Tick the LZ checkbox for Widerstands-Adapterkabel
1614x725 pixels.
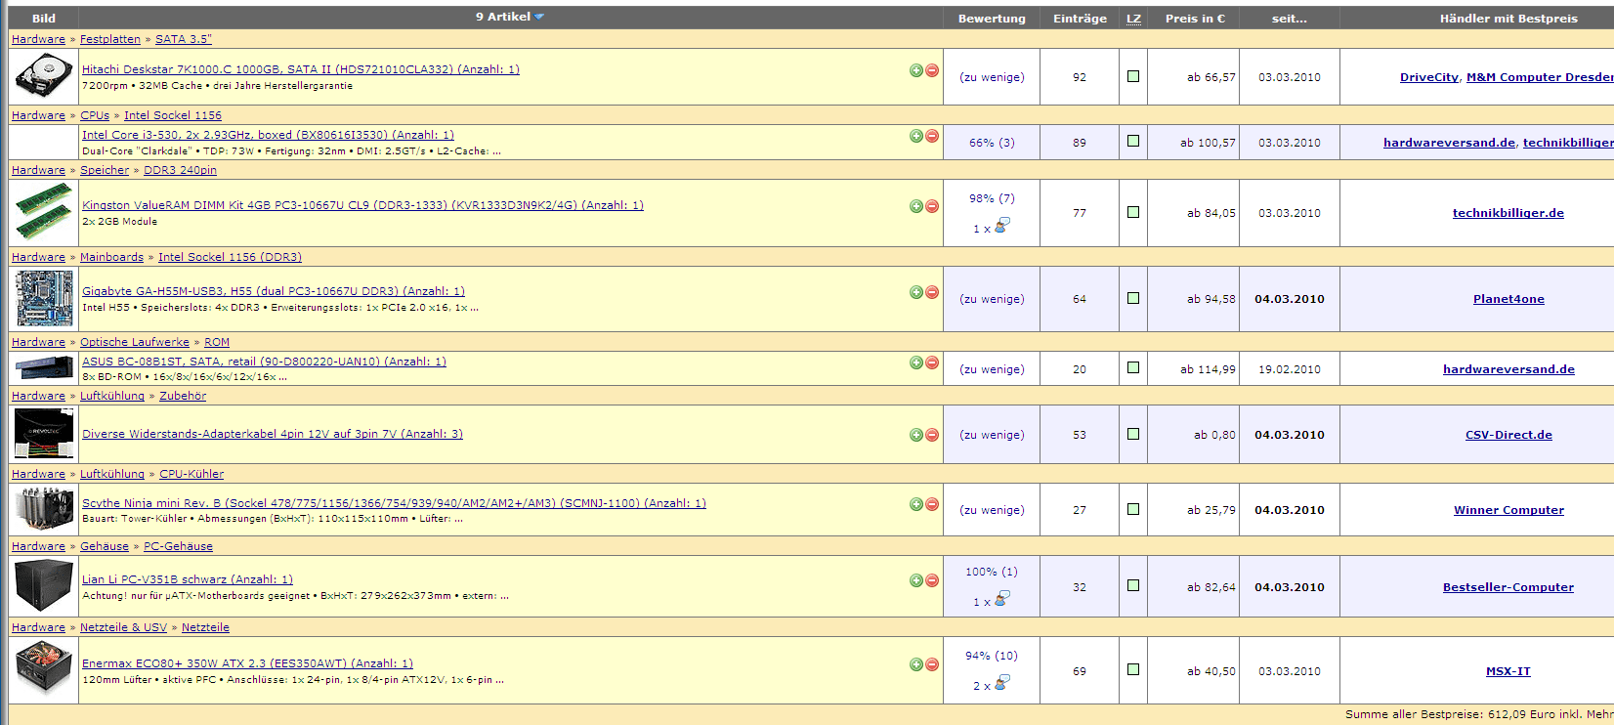pos(1133,434)
